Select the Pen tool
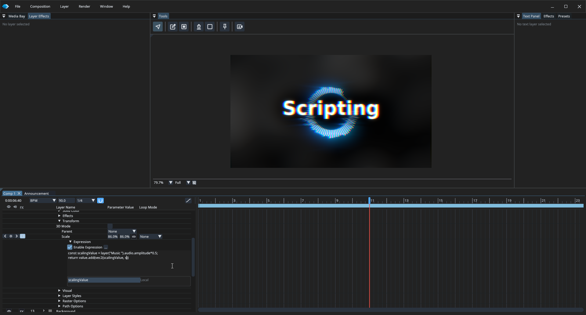586x315 pixels. coord(199,27)
